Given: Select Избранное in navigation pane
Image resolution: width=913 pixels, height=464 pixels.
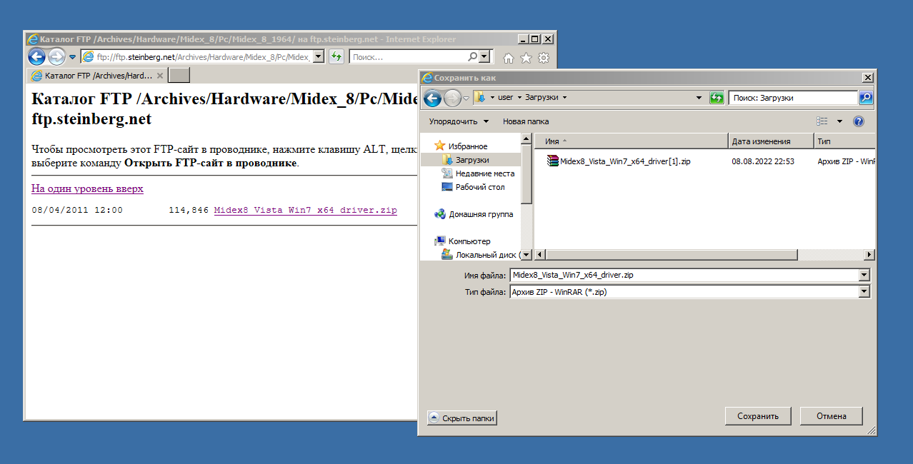Looking at the screenshot, I should point(461,146).
